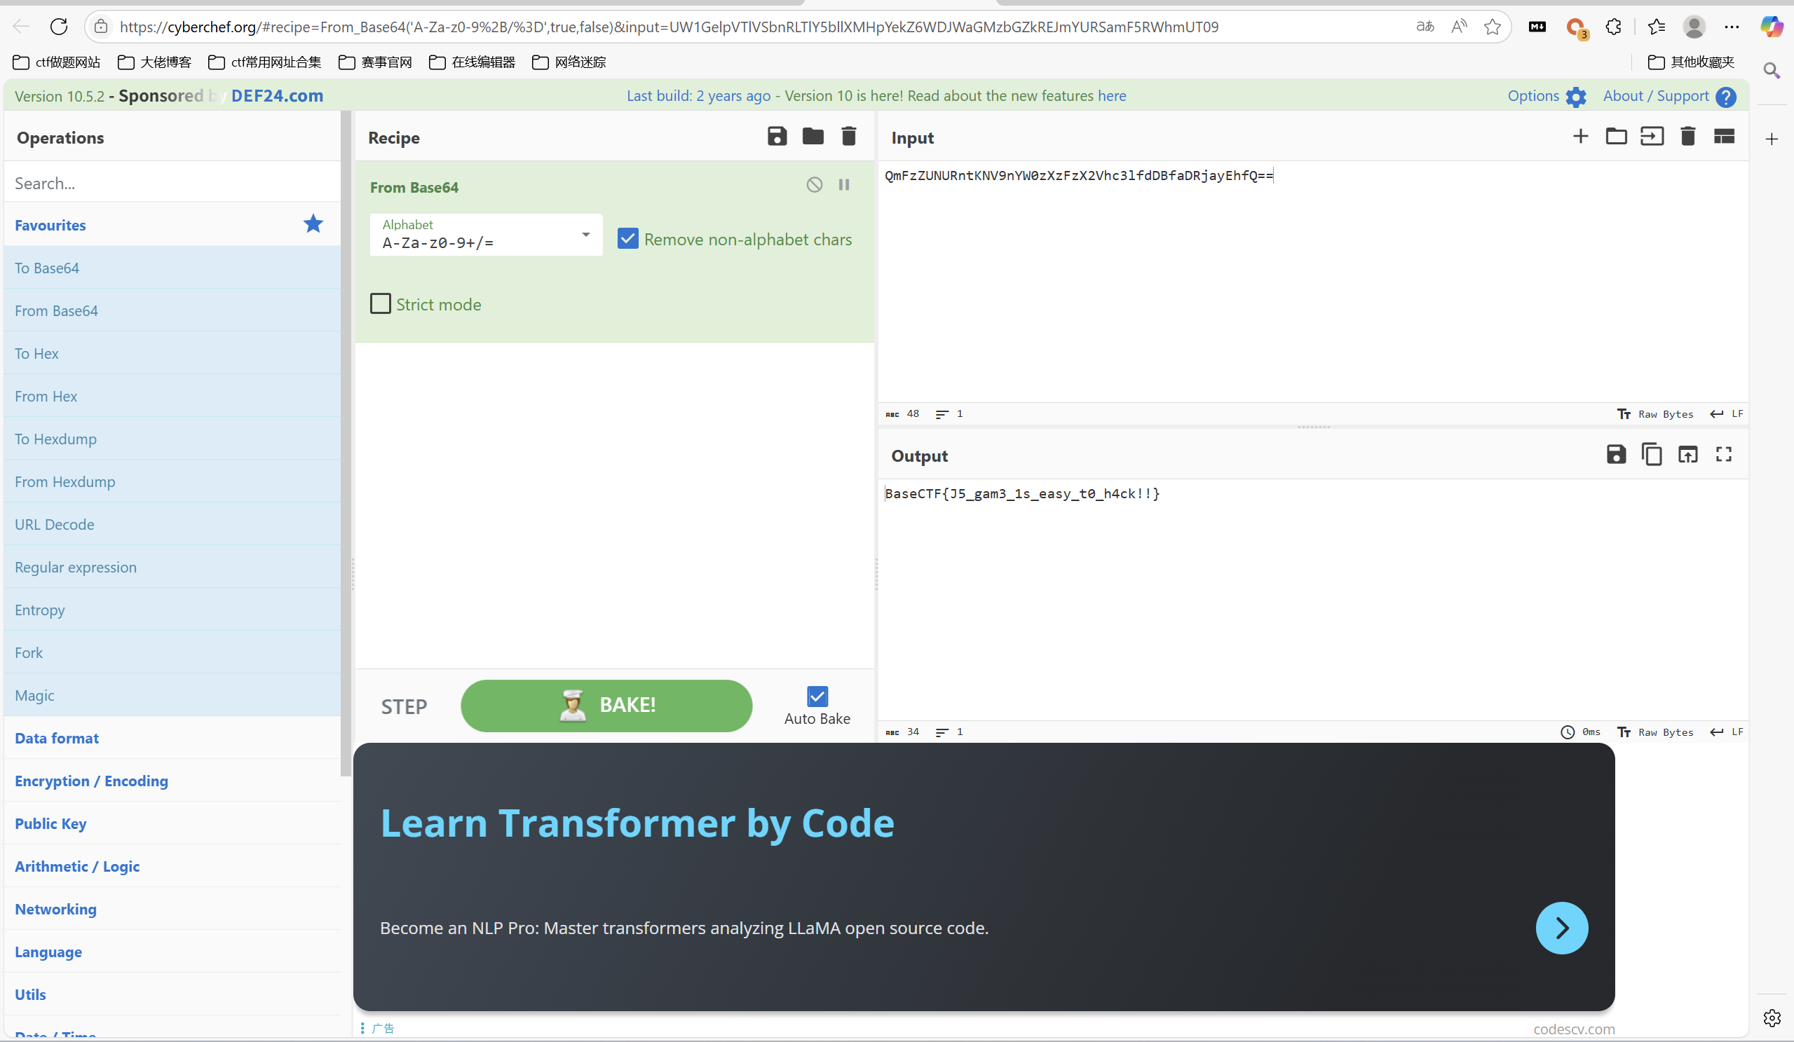Select From Base64 in operations list
This screenshot has height=1042, width=1794.
point(172,310)
